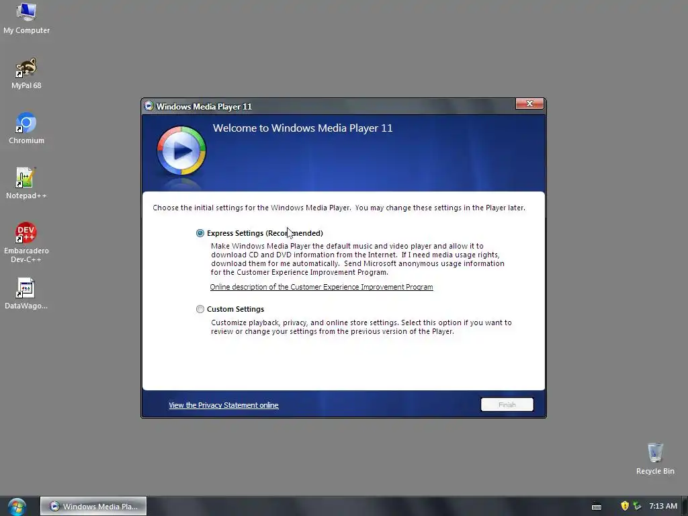Select Express Settings (Recommended) radio button
688x516 pixels.
coord(200,233)
